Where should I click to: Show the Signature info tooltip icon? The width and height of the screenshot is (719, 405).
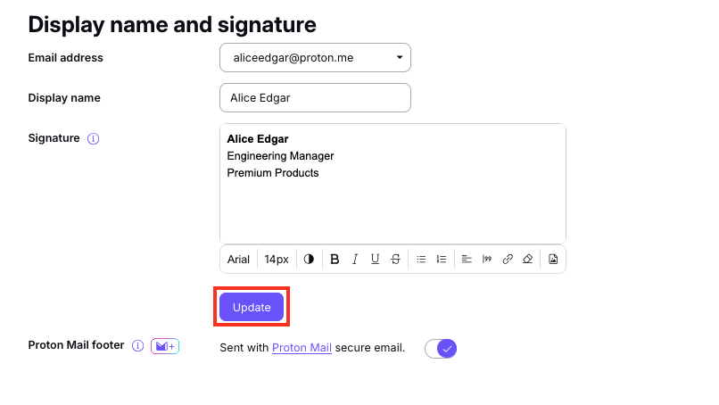click(x=93, y=139)
